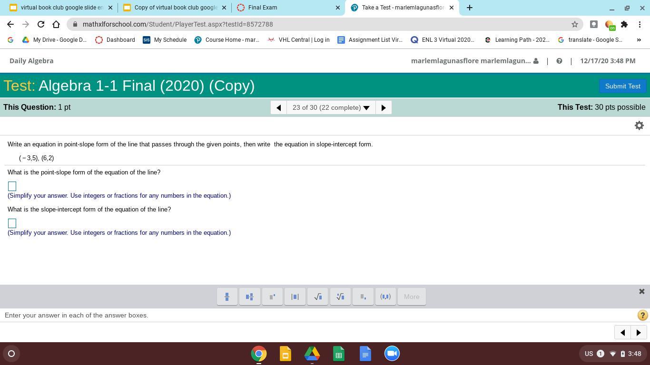Open help for this question
Image resolution: width=650 pixels, height=365 pixels.
[x=642, y=315]
